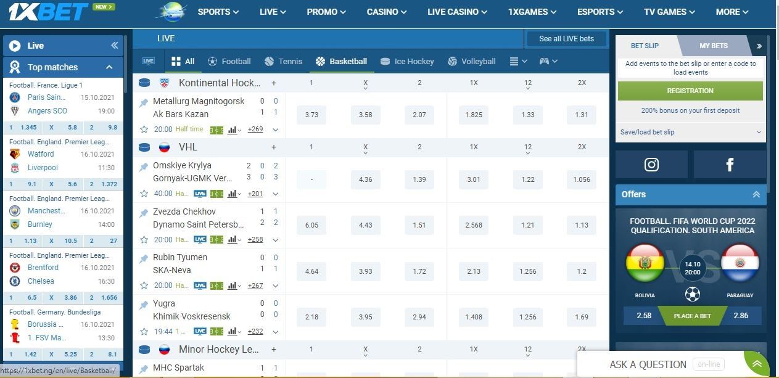Open the Facebook social link
The height and width of the screenshot is (378, 779).
[730, 165]
